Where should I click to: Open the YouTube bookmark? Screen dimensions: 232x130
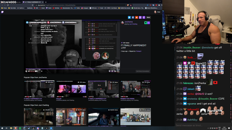pyautogui.click(x=56, y=8)
